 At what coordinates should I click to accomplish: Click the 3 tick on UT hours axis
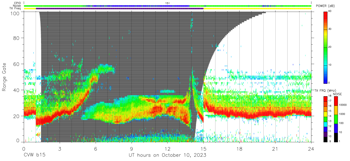click(60, 149)
